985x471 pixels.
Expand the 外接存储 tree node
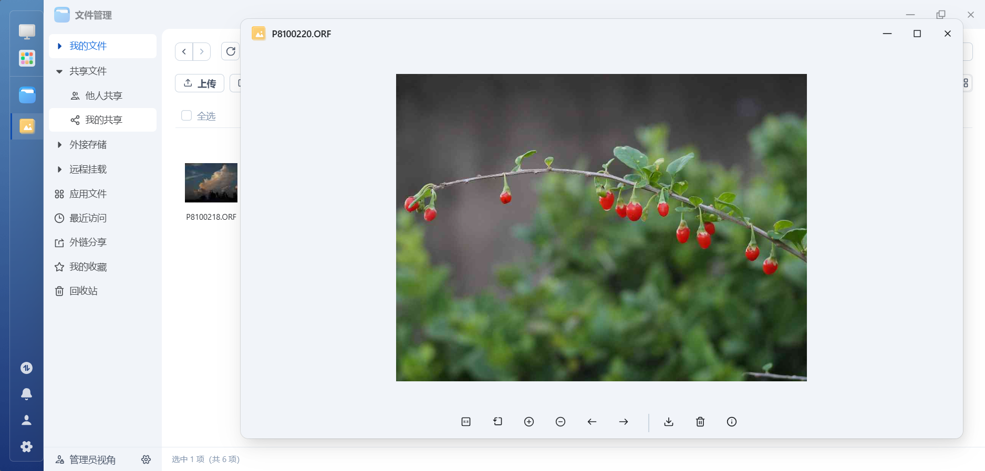point(59,145)
